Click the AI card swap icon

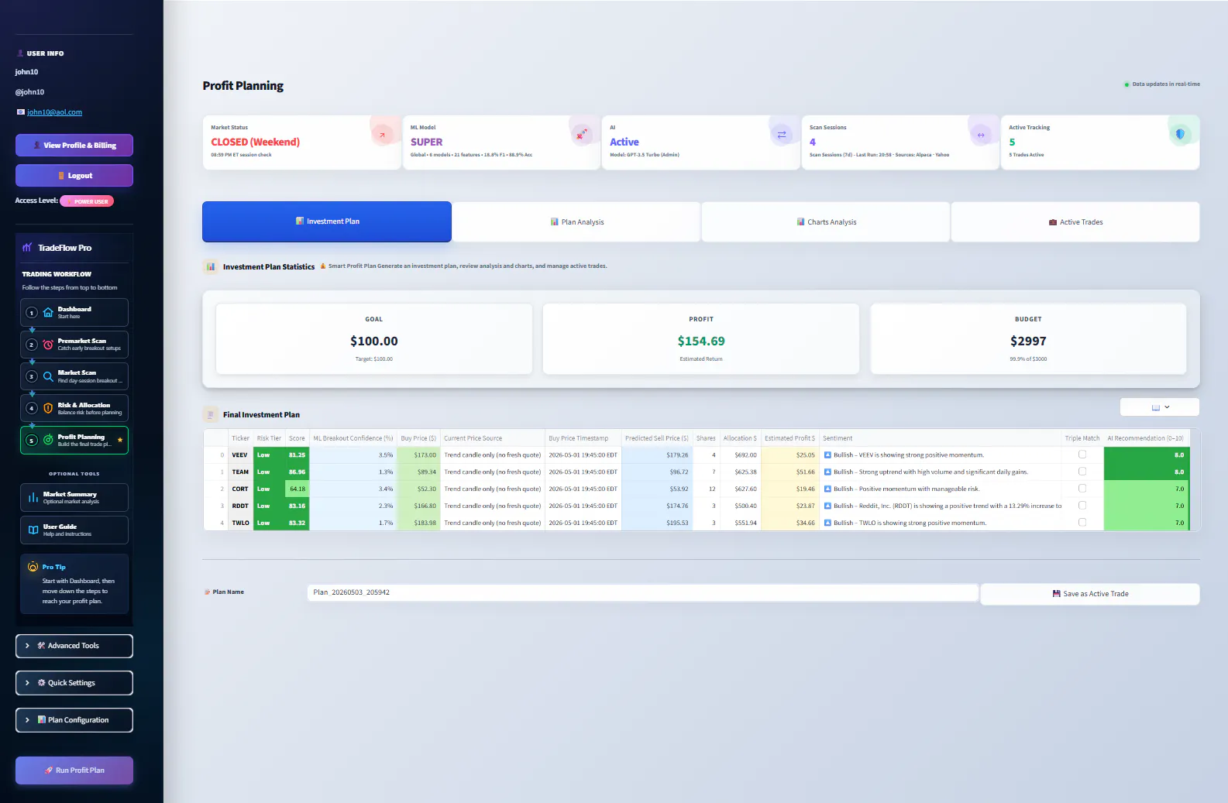coord(781,135)
